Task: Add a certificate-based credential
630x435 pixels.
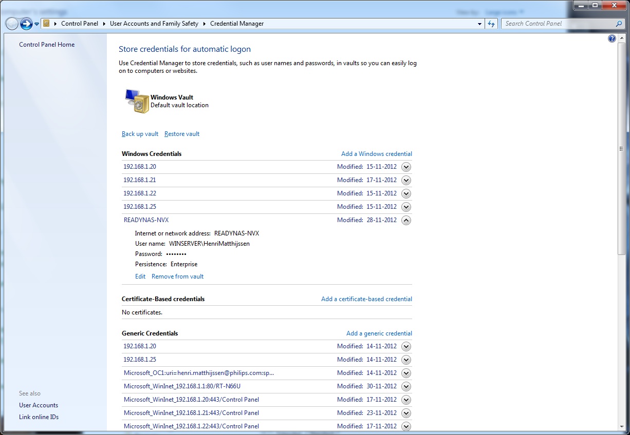Action: (366, 299)
